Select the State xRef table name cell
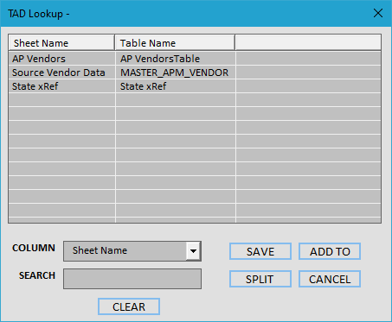Viewport: 392px width, 322px height. (x=176, y=86)
